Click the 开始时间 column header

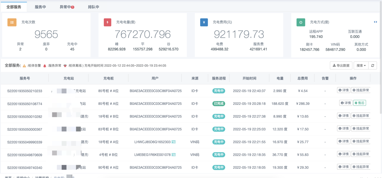[249, 78]
